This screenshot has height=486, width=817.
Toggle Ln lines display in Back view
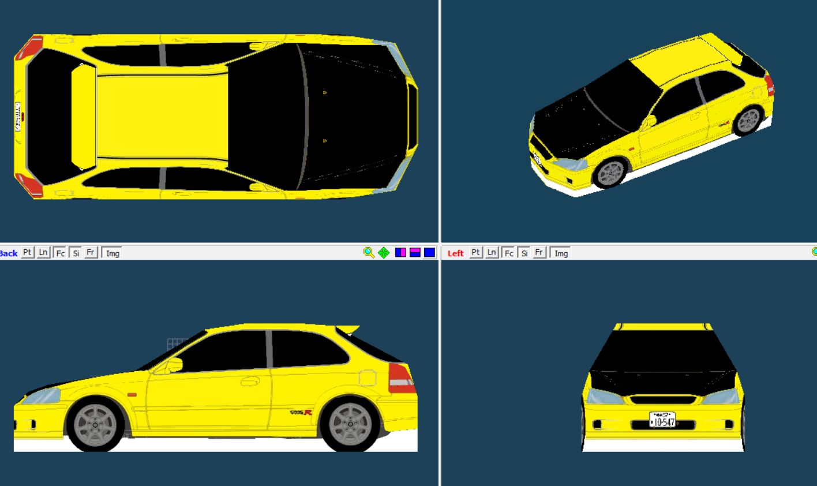pyautogui.click(x=43, y=253)
